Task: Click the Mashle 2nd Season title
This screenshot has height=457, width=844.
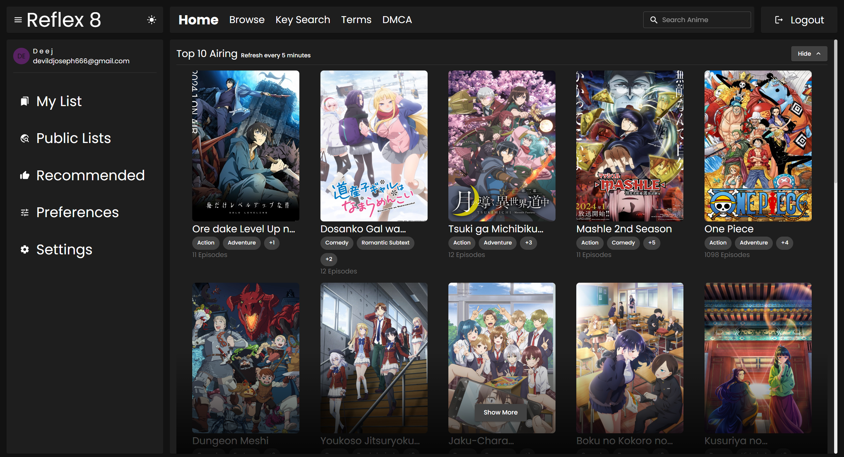Action: tap(624, 229)
